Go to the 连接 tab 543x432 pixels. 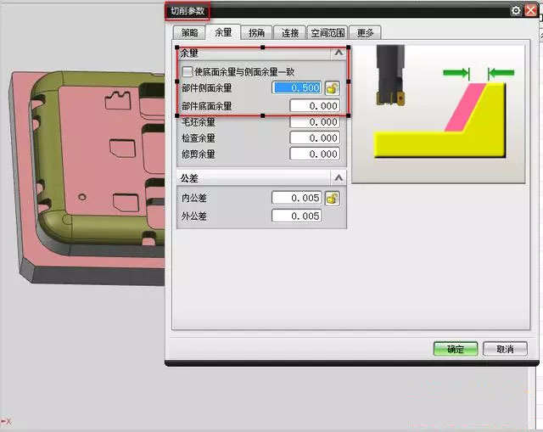coord(290,33)
